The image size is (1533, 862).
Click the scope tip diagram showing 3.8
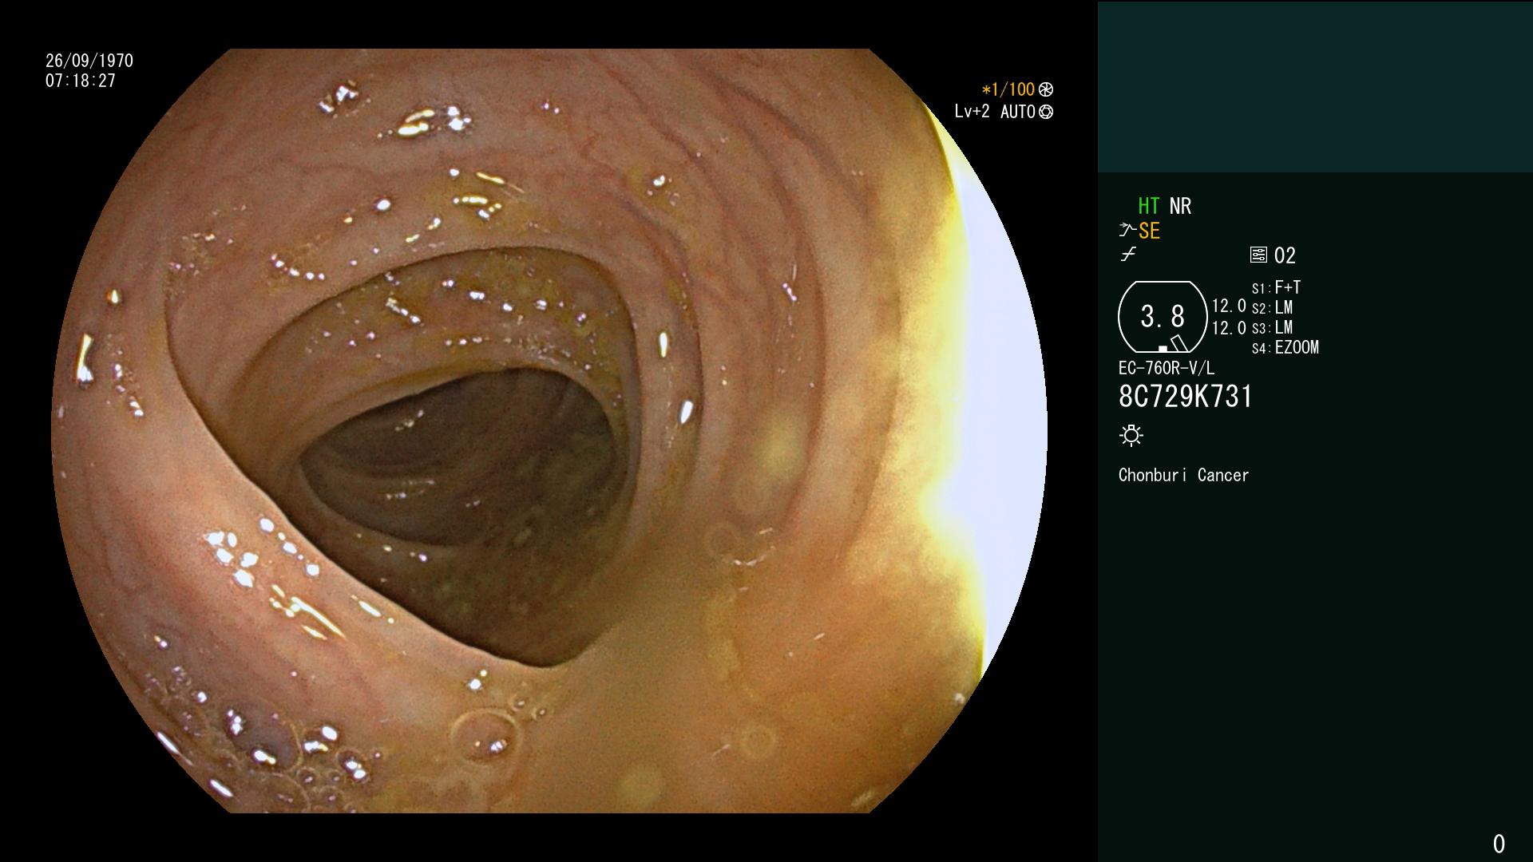[1163, 317]
